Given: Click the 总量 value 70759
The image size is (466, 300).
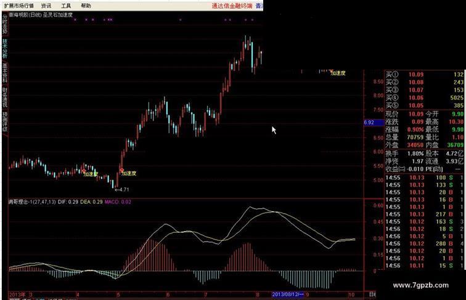Looking at the screenshot, I should coord(415,137).
